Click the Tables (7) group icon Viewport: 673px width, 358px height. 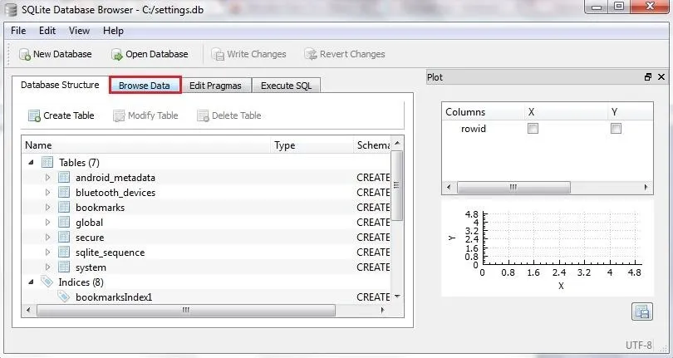47,163
